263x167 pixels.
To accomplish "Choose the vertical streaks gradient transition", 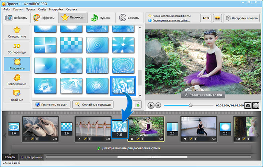I will (97, 65).
